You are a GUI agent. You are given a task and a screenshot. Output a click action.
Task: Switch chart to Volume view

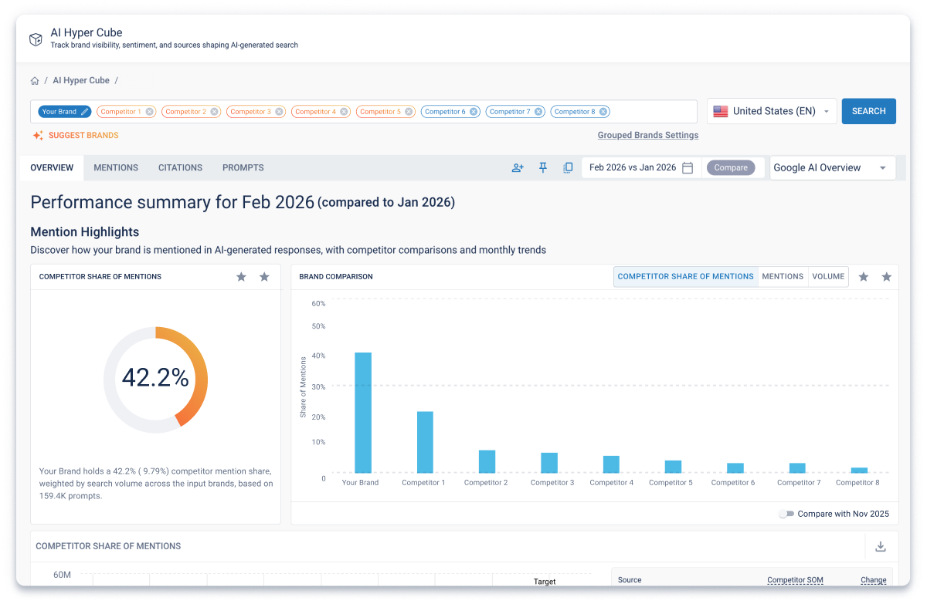tap(828, 276)
